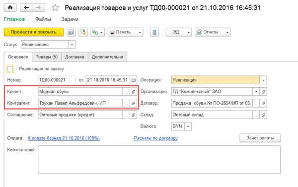Click the Соглашение field Оптовые продажи (кредит)

click(80, 115)
